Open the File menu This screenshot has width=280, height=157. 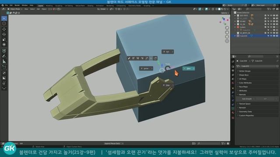[x=7, y=5]
